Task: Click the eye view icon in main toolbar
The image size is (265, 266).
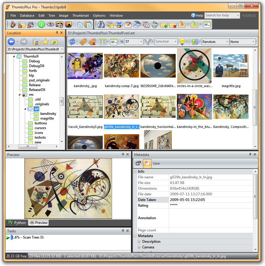Action: click(x=50, y=24)
